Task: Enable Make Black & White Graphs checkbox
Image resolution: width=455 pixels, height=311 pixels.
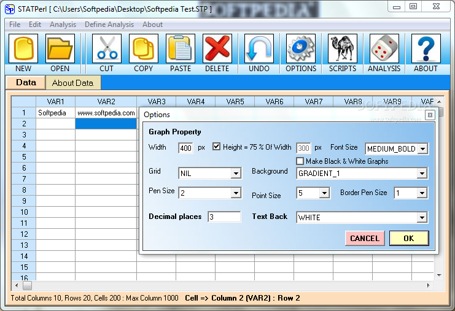Action: coord(300,161)
